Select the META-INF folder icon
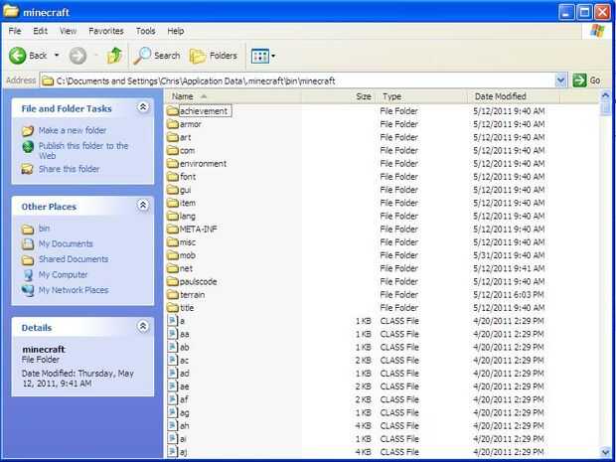 [x=173, y=230]
